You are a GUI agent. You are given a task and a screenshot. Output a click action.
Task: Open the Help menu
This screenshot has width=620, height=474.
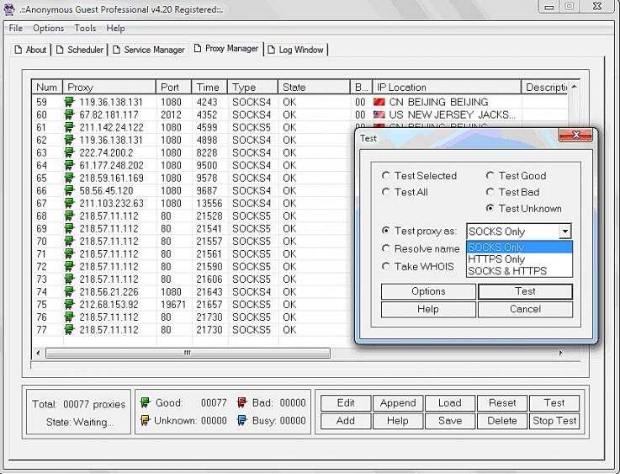[115, 28]
